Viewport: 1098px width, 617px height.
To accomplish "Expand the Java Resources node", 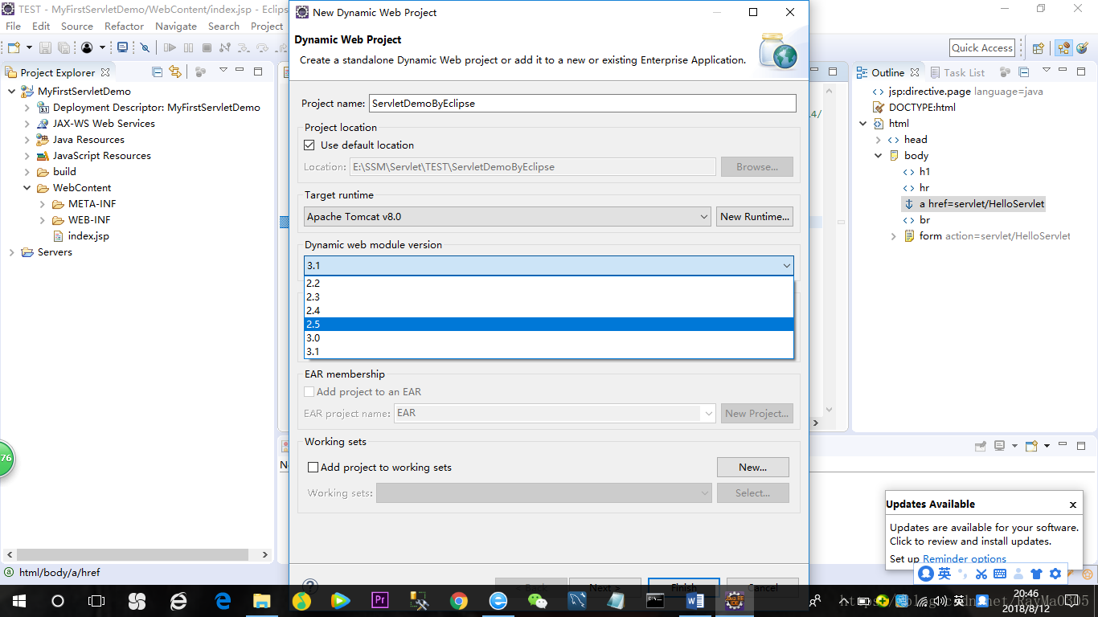I will coord(27,140).
